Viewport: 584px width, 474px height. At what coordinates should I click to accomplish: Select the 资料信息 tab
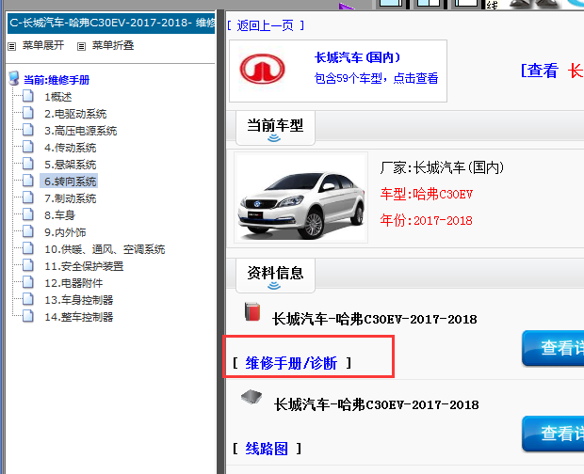tap(275, 276)
